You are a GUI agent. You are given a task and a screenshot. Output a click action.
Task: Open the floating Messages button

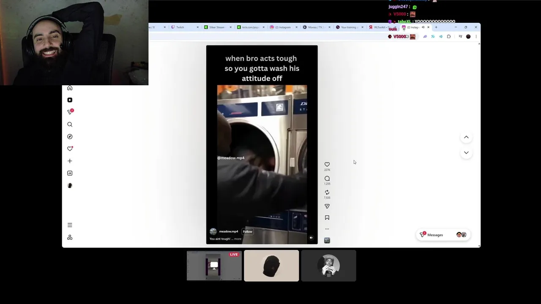pyautogui.click(x=443, y=235)
